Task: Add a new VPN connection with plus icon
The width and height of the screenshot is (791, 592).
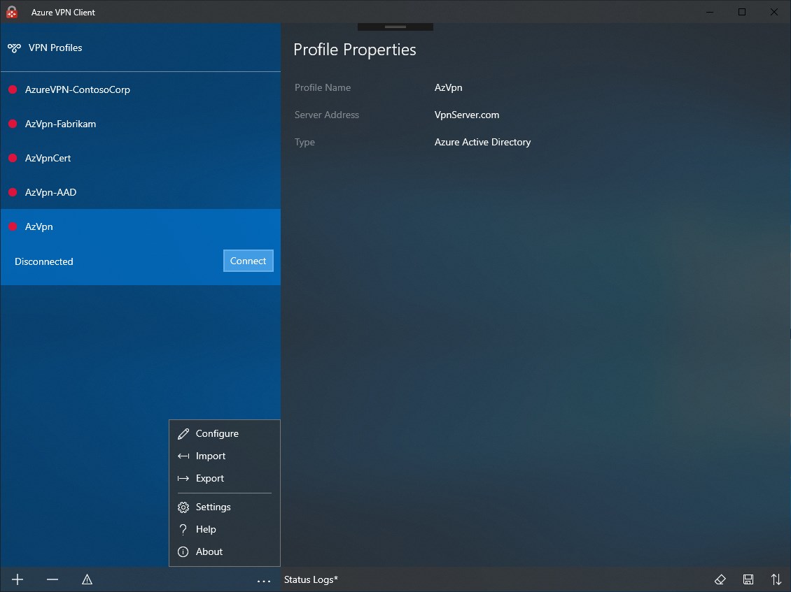Action: point(17,579)
